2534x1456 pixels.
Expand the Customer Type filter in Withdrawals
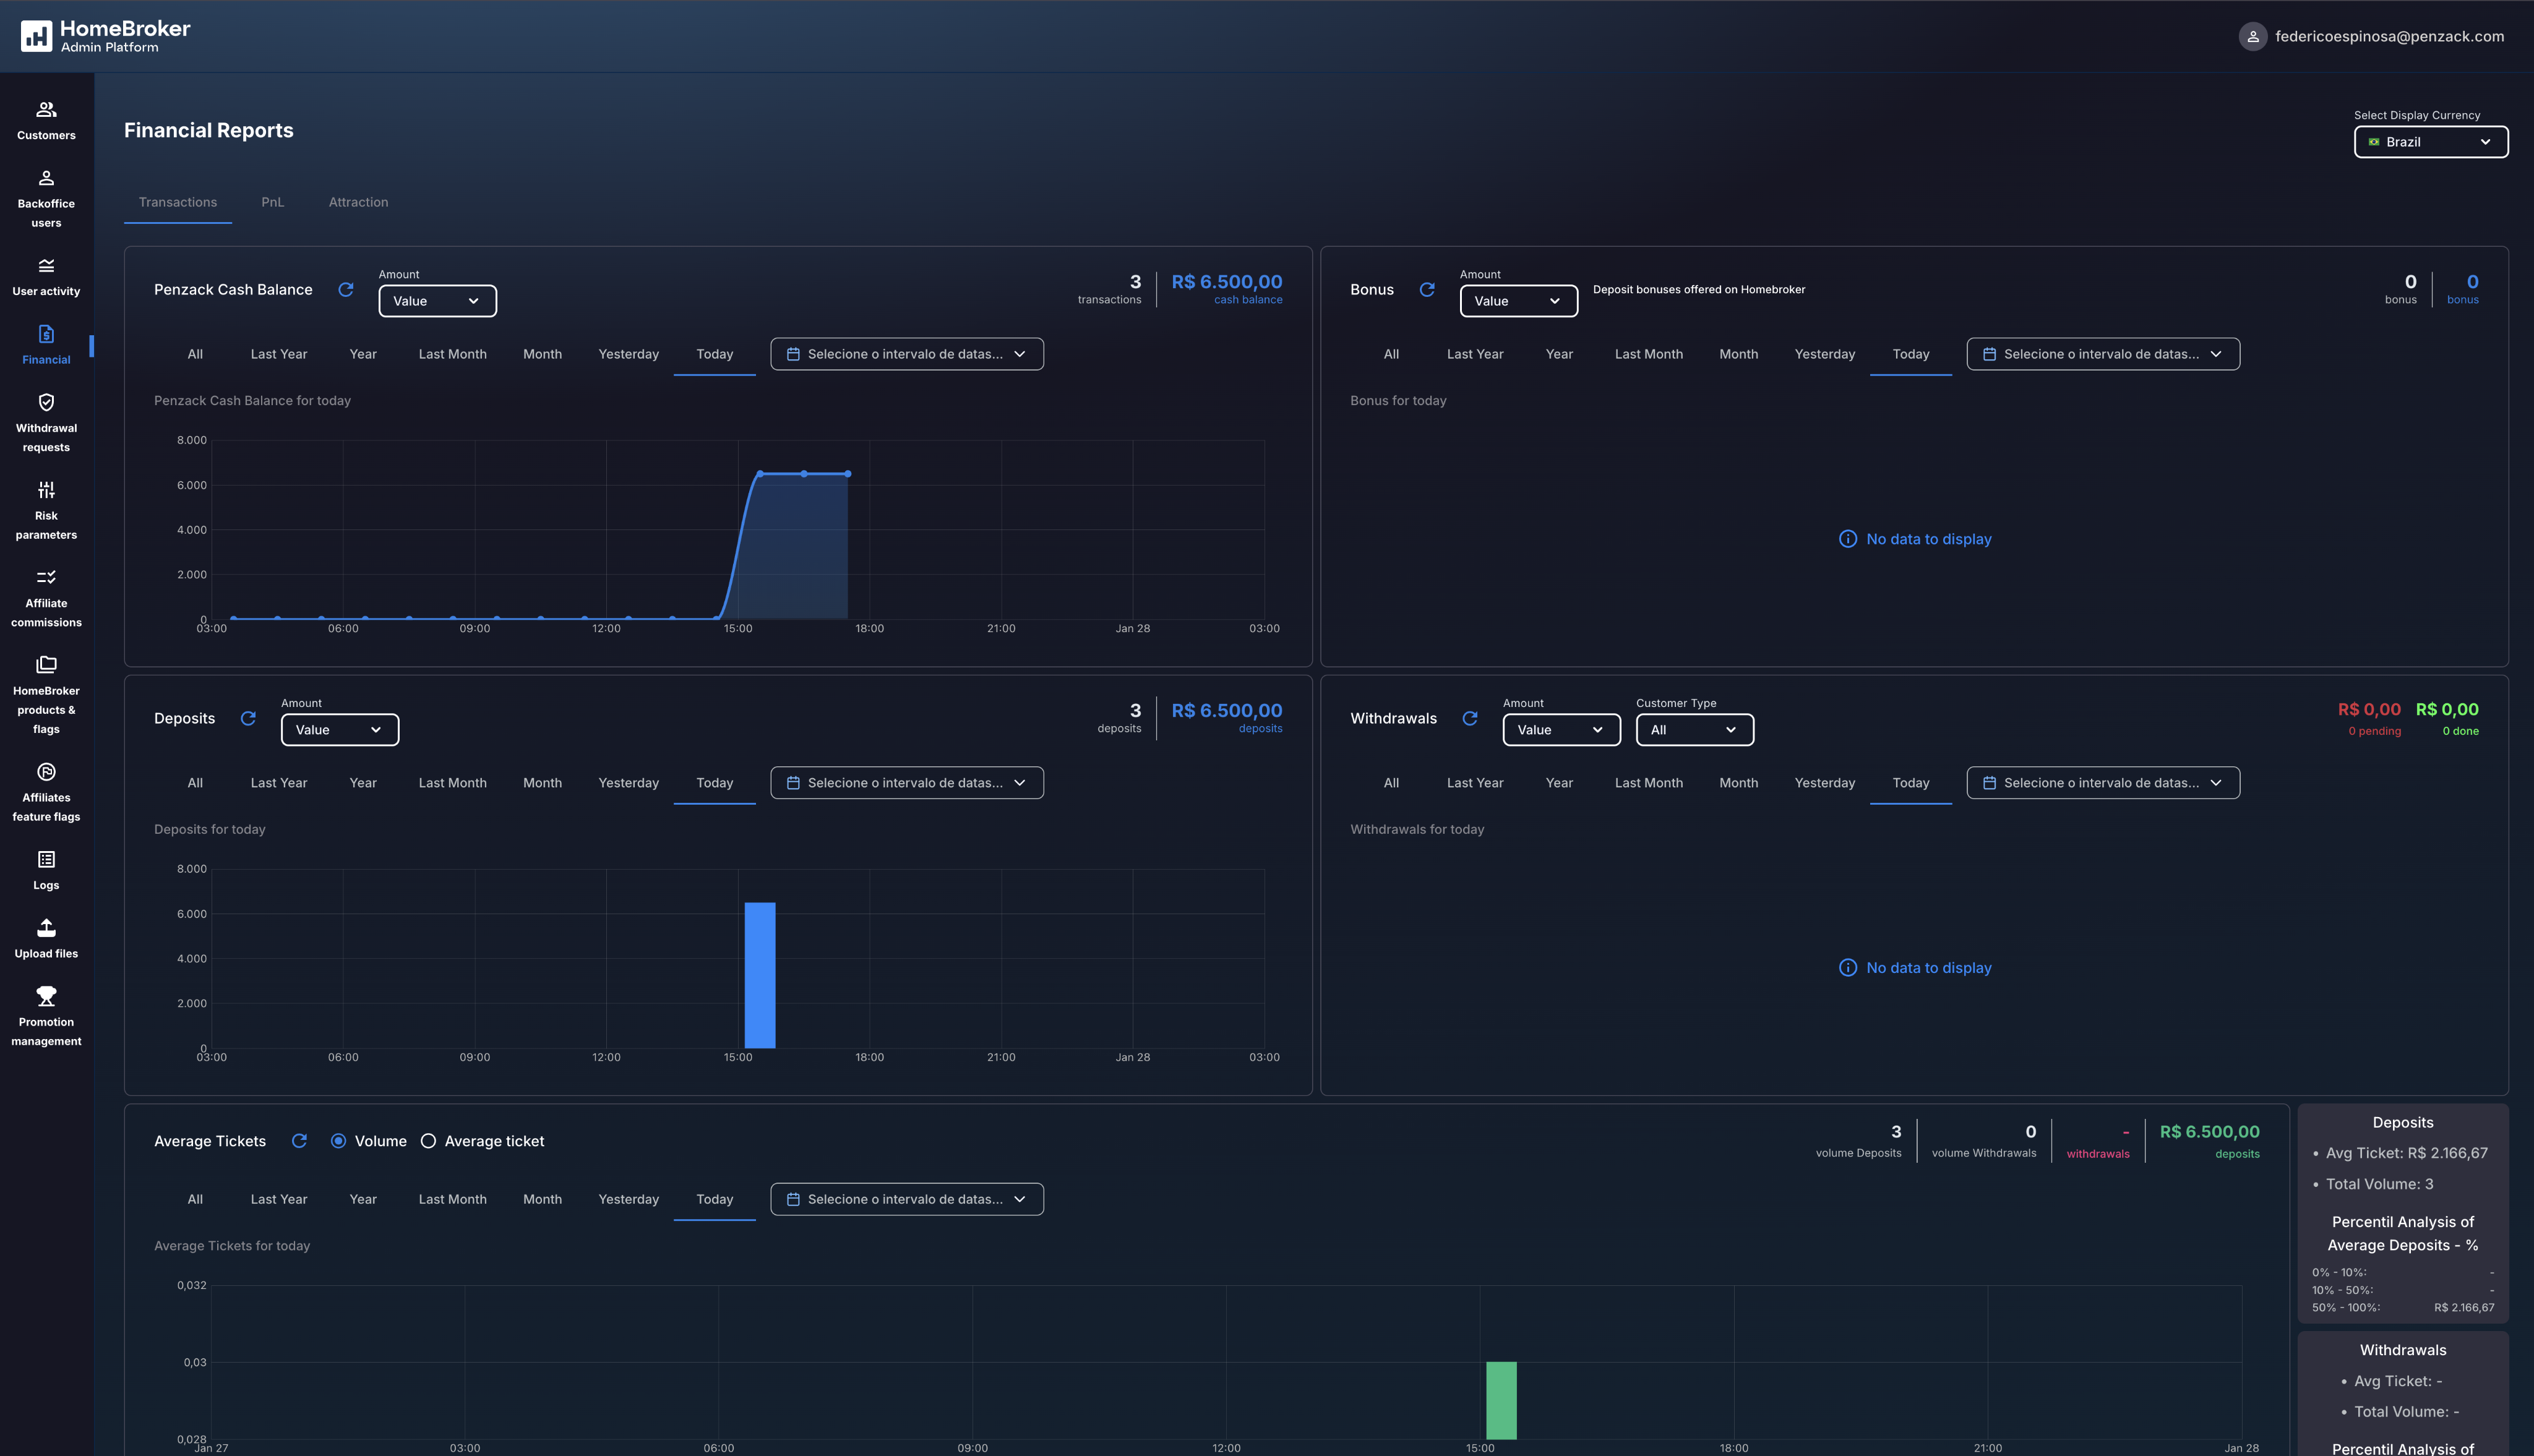(x=1694, y=729)
